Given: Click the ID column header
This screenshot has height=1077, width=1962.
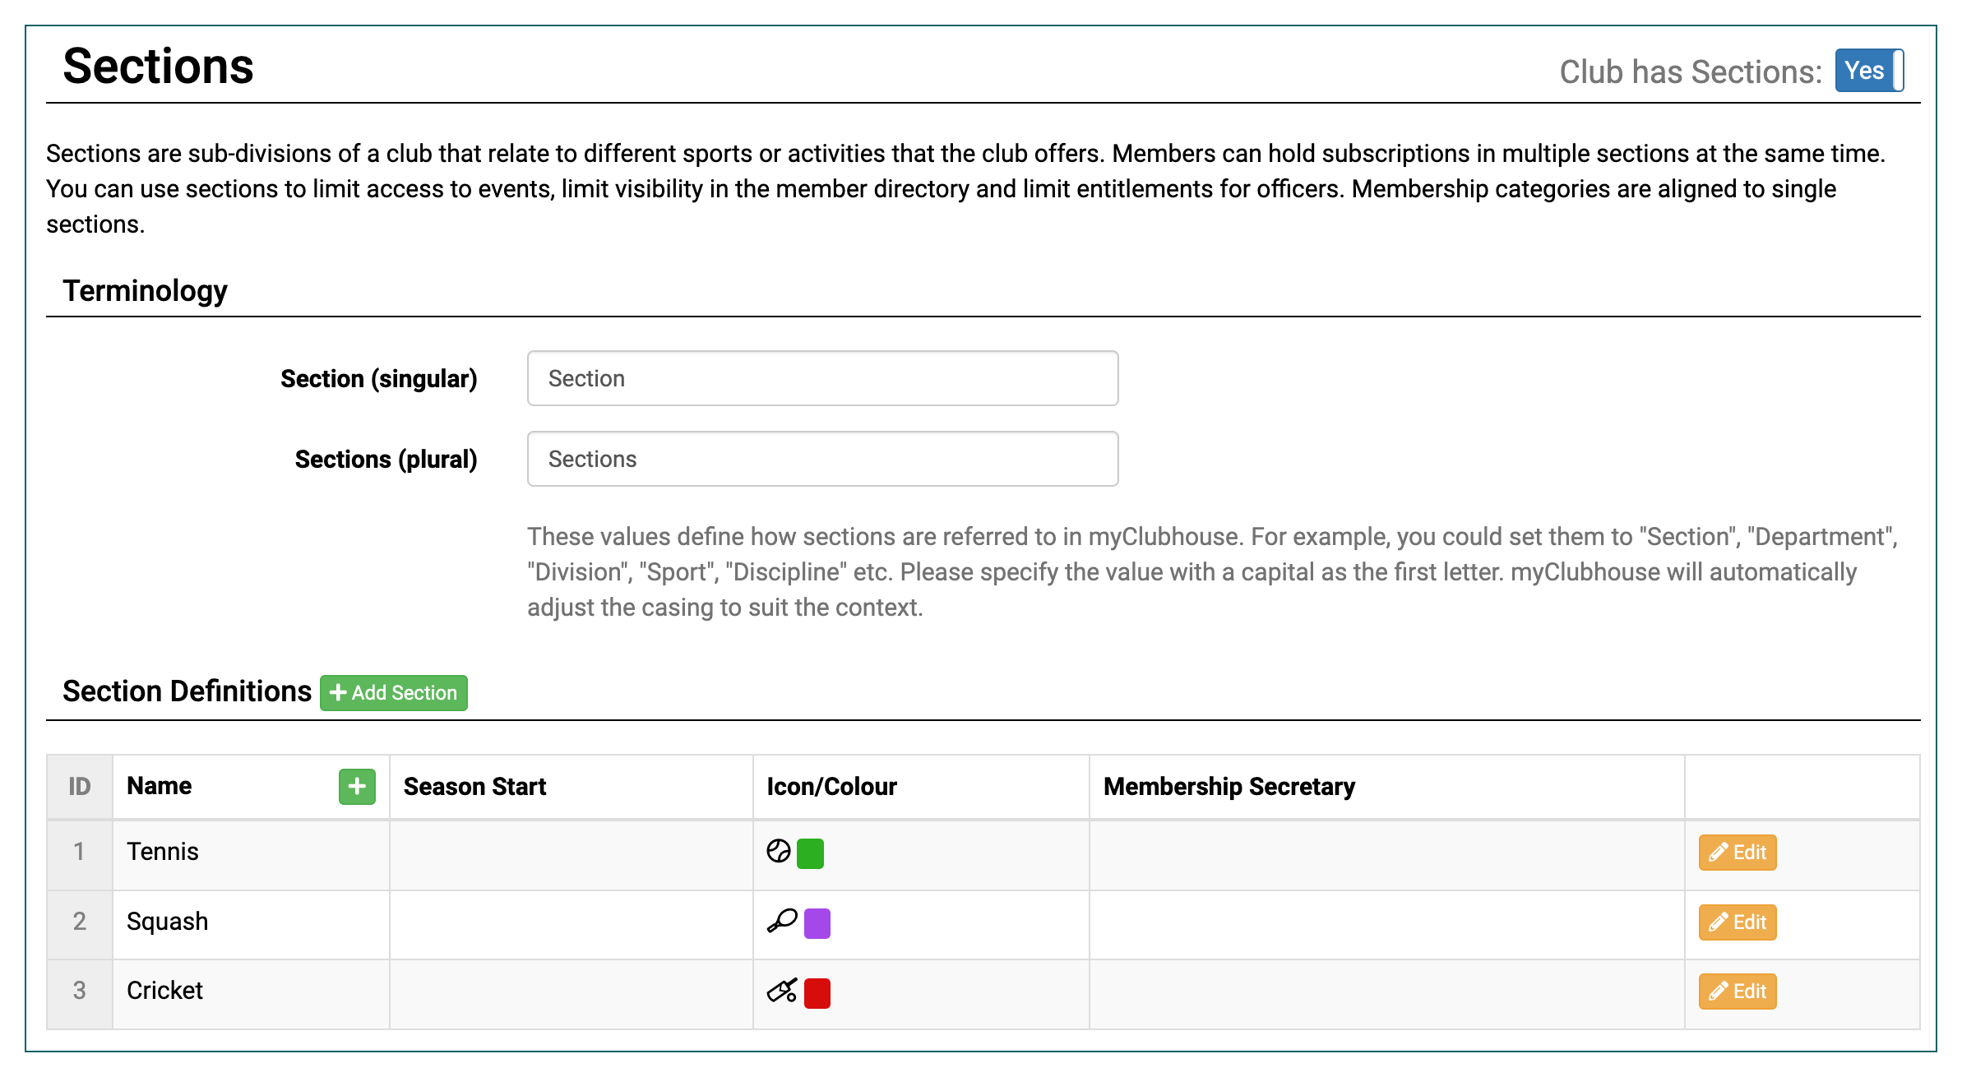Looking at the screenshot, I should point(80,787).
